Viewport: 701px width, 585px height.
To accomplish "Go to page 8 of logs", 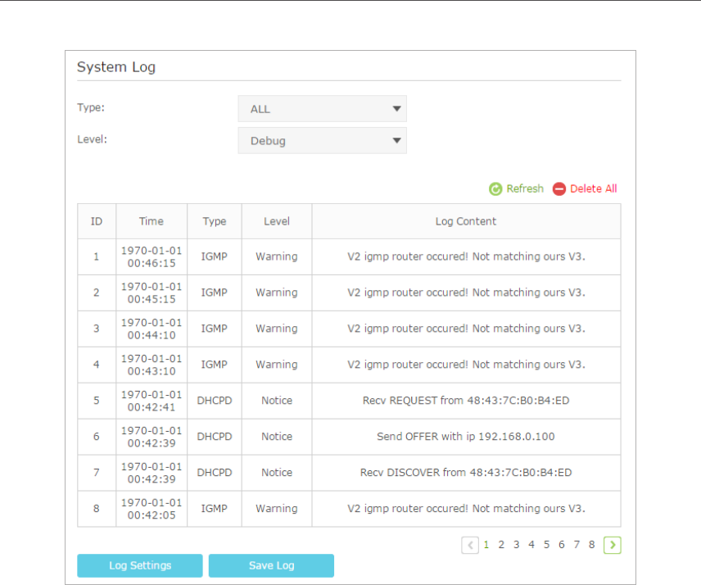I will tap(591, 544).
